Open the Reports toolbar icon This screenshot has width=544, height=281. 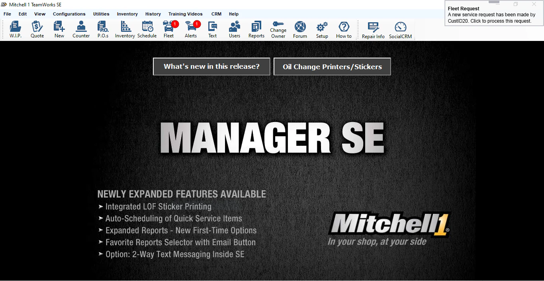[x=256, y=30]
